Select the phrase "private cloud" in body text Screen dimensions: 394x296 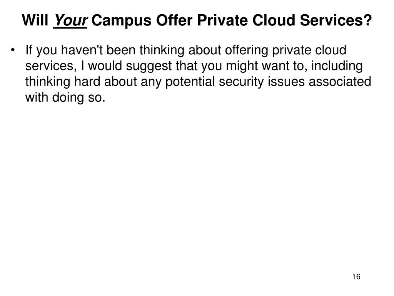[309, 50]
